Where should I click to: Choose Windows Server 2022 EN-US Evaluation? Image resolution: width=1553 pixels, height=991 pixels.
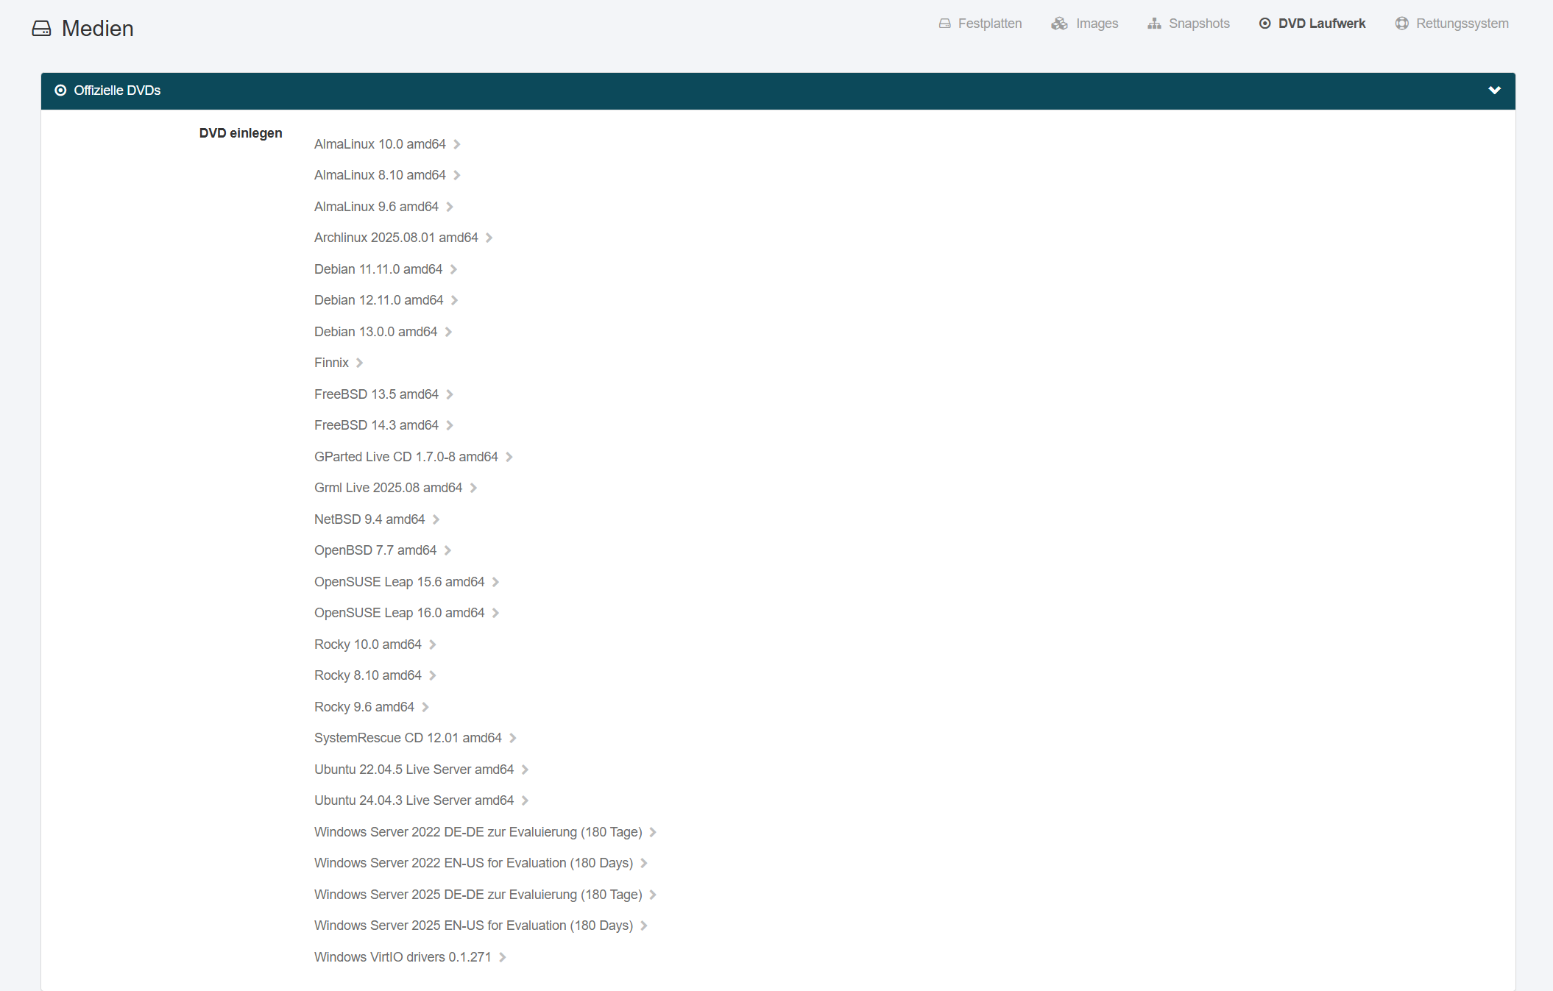coord(481,863)
